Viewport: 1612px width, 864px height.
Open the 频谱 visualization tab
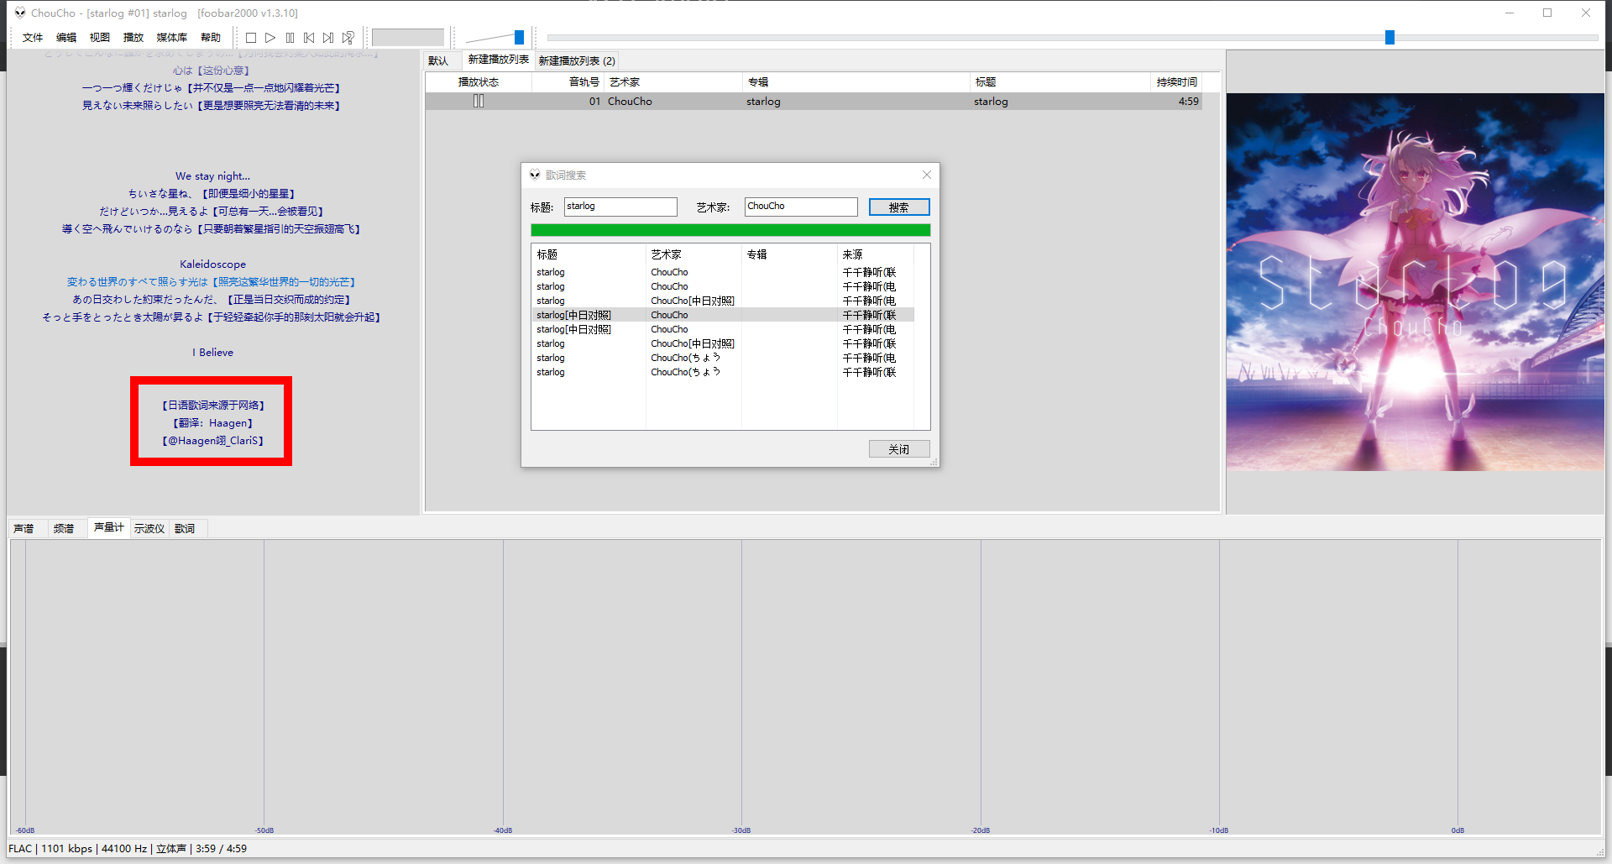point(64,528)
